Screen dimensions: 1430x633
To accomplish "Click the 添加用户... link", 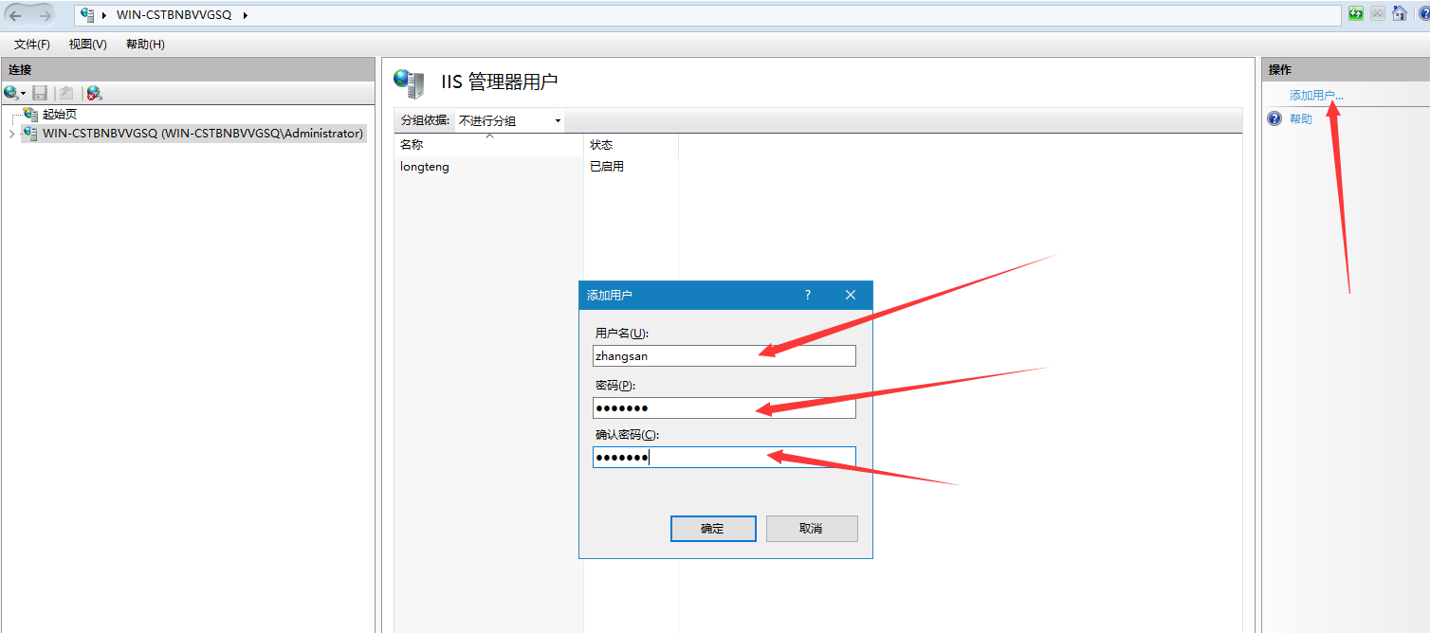I will click(1316, 96).
